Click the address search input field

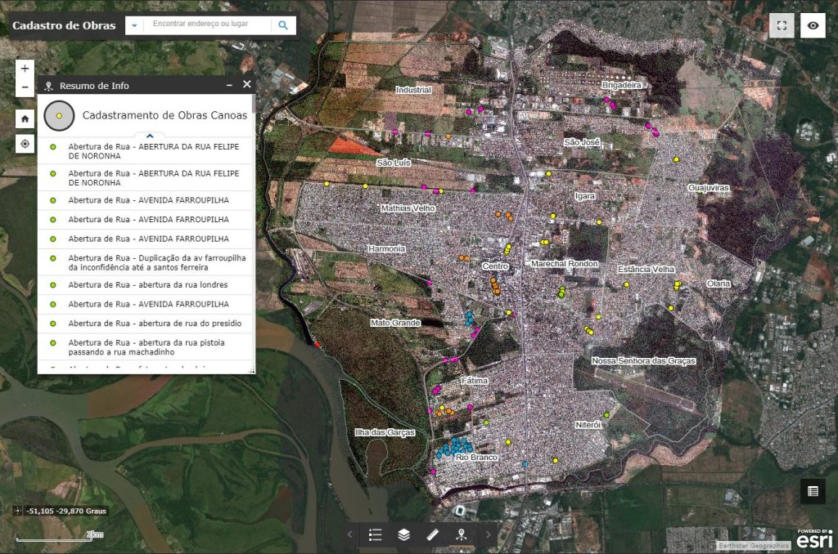(209, 25)
